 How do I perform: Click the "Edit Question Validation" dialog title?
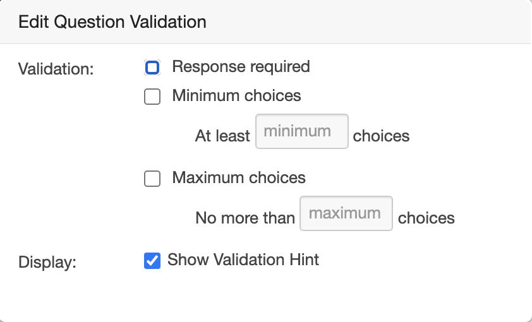(112, 22)
